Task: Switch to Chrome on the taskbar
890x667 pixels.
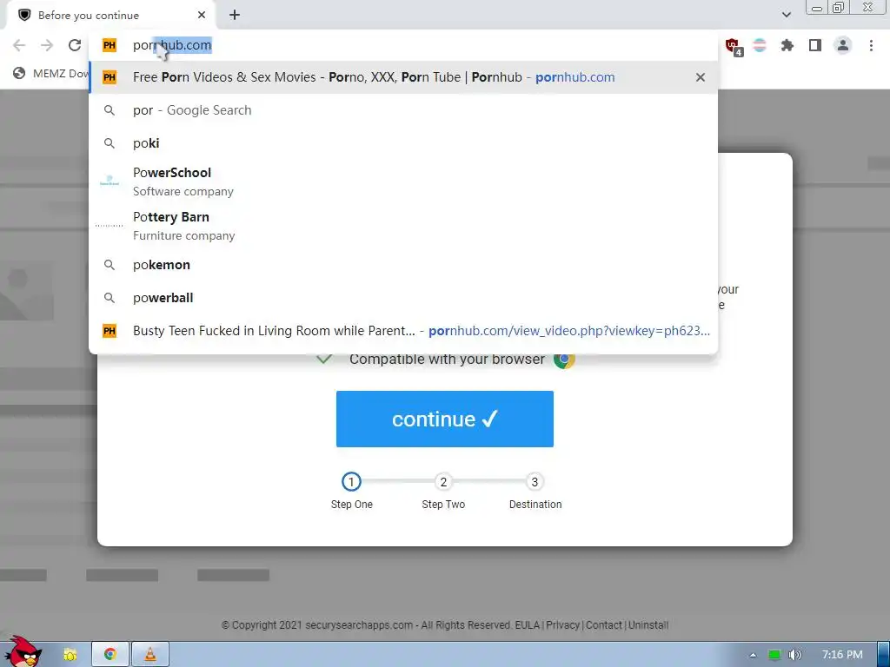Action: pyautogui.click(x=110, y=655)
